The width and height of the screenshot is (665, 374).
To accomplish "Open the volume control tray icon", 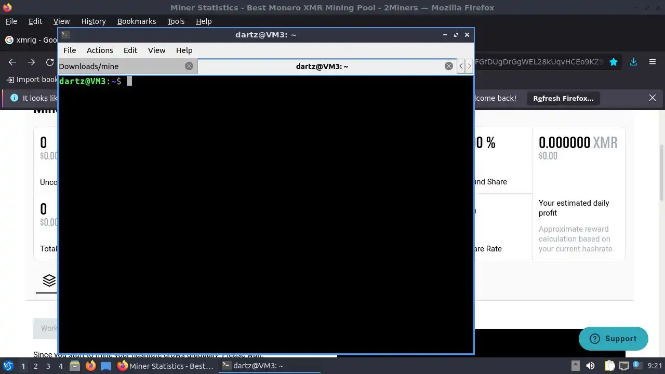I will 590,366.
